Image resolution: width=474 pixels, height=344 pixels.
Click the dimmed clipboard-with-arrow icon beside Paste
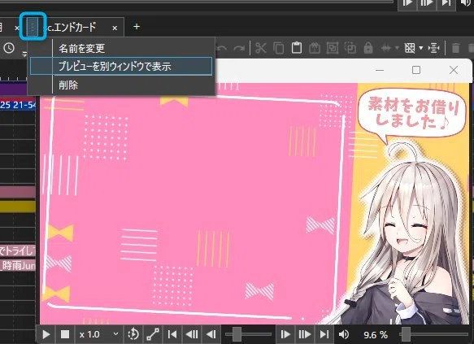[x=315, y=48]
